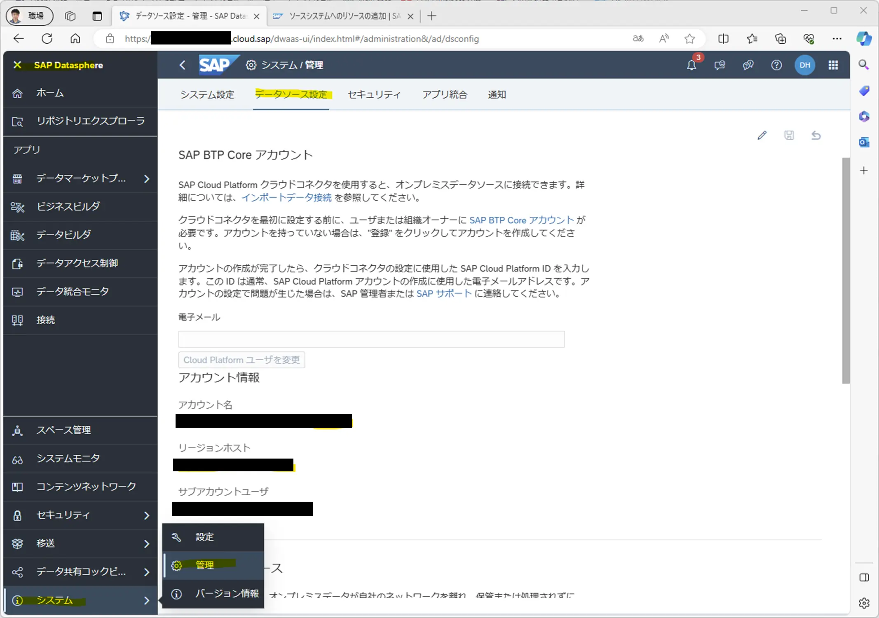Open the インポートデータ接続 link
The width and height of the screenshot is (879, 618).
286,198
